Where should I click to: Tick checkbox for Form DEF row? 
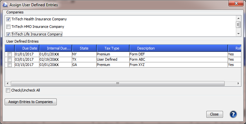point(10,54)
